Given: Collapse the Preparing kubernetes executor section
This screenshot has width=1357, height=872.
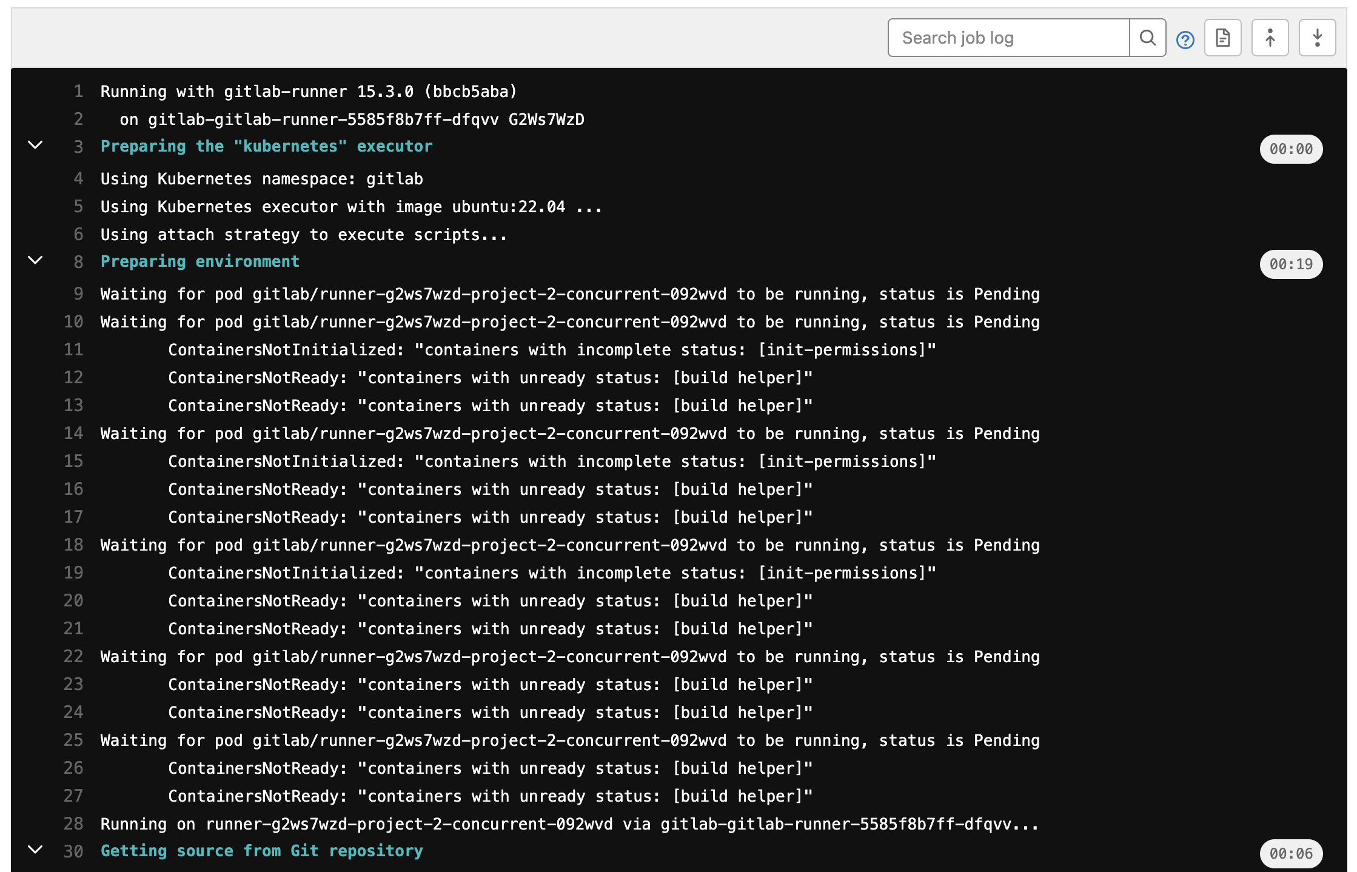Looking at the screenshot, I should click(36, 146).
